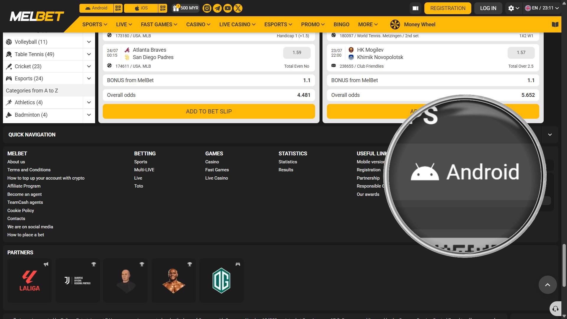Select Table Tennis (49) in the sidebar
This screenshot has height=319, width=567.
(x=43, y=54)
